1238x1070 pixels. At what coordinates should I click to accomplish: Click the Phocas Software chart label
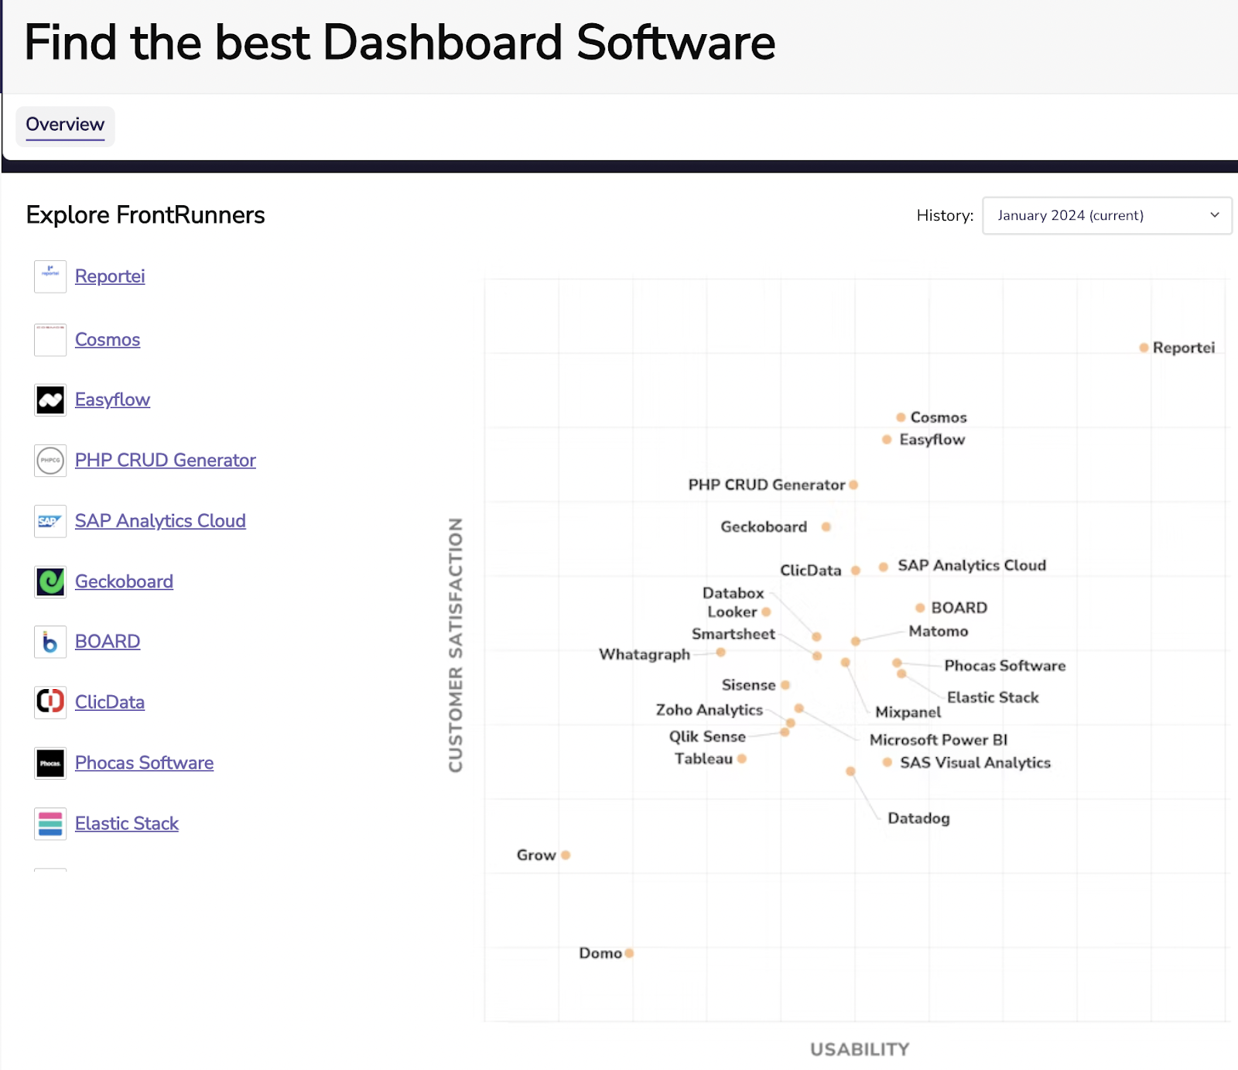1005,666
